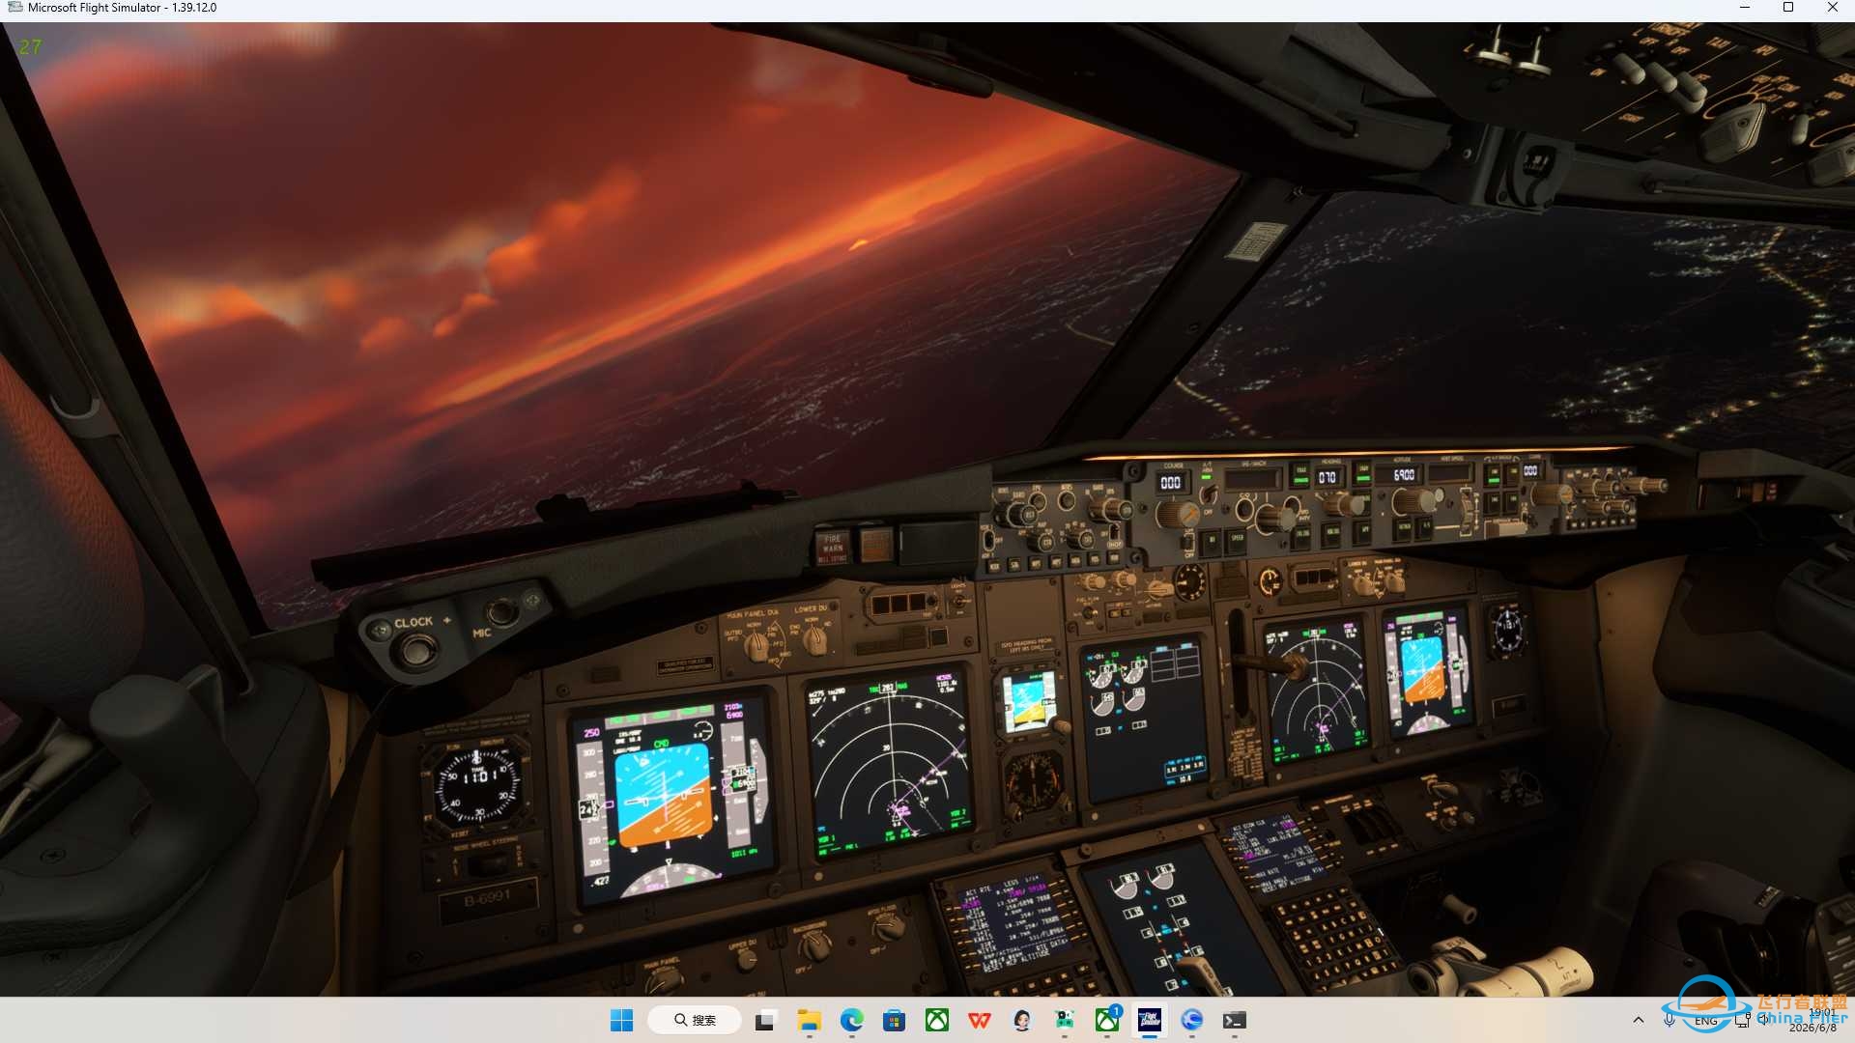Image resolution: width=1855 pixels, height=1043 pixels.
Task: Click the flap position indicator gauge
Action: 1188,582
